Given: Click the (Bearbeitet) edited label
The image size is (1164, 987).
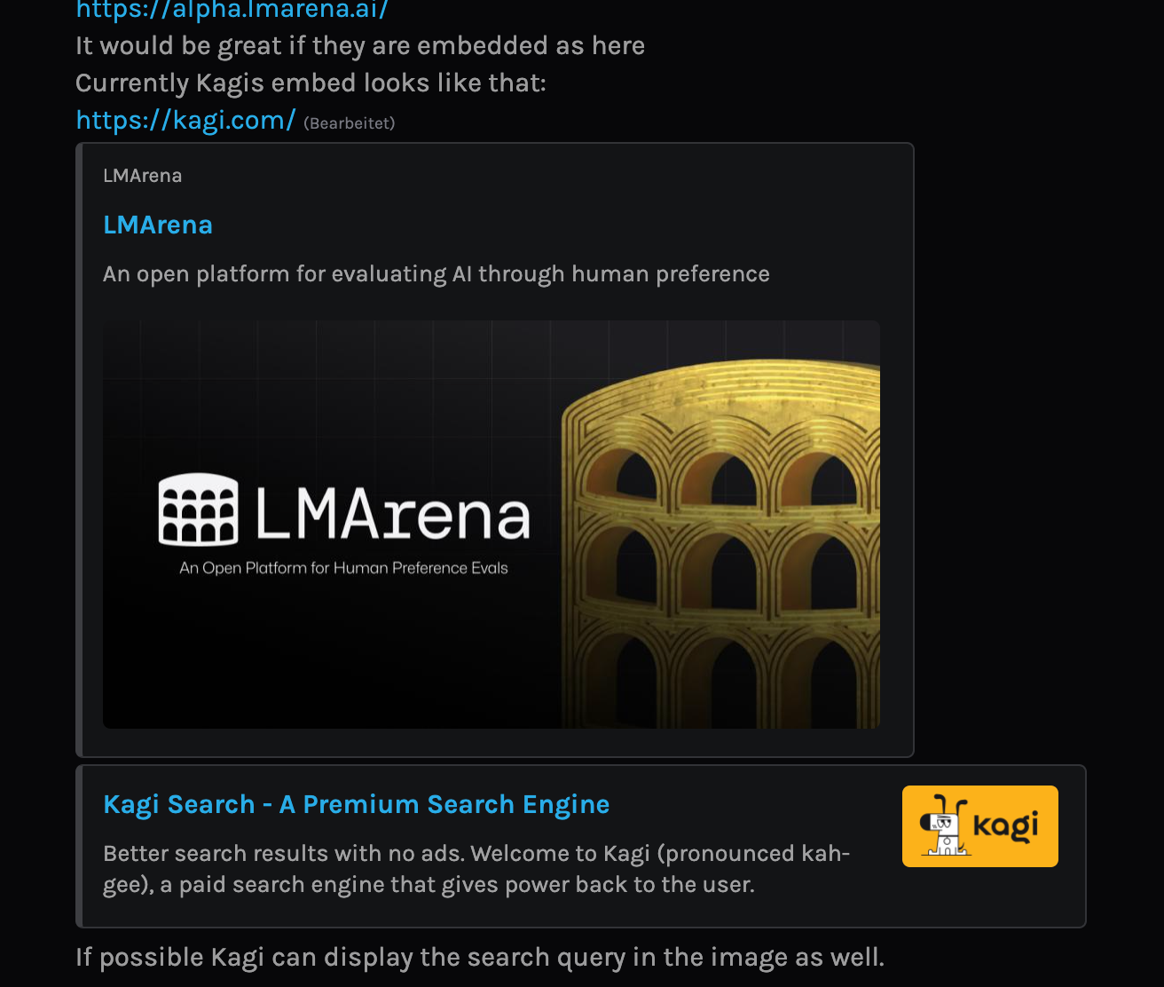Looking at the screenshot, I should [350, 123].
